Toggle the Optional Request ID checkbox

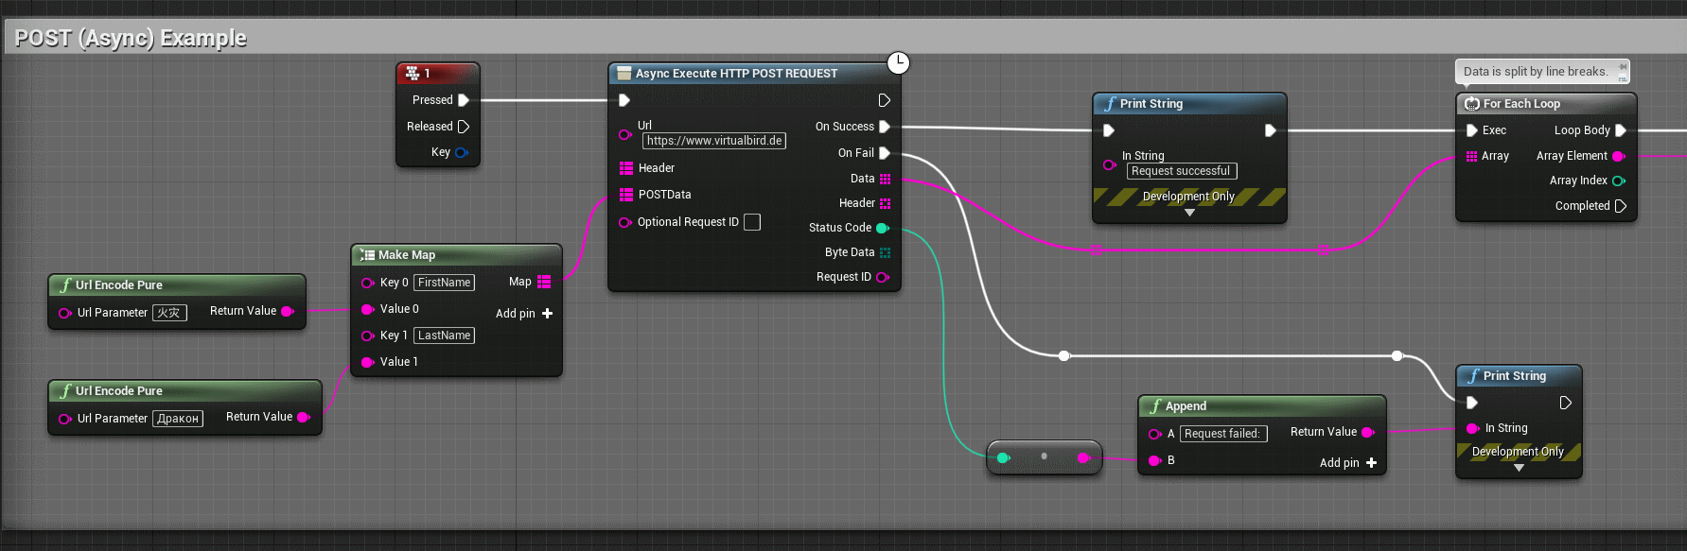[752, 222]
